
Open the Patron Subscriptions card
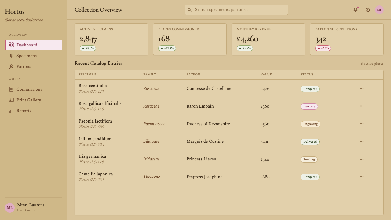click(x=347, y=39)
